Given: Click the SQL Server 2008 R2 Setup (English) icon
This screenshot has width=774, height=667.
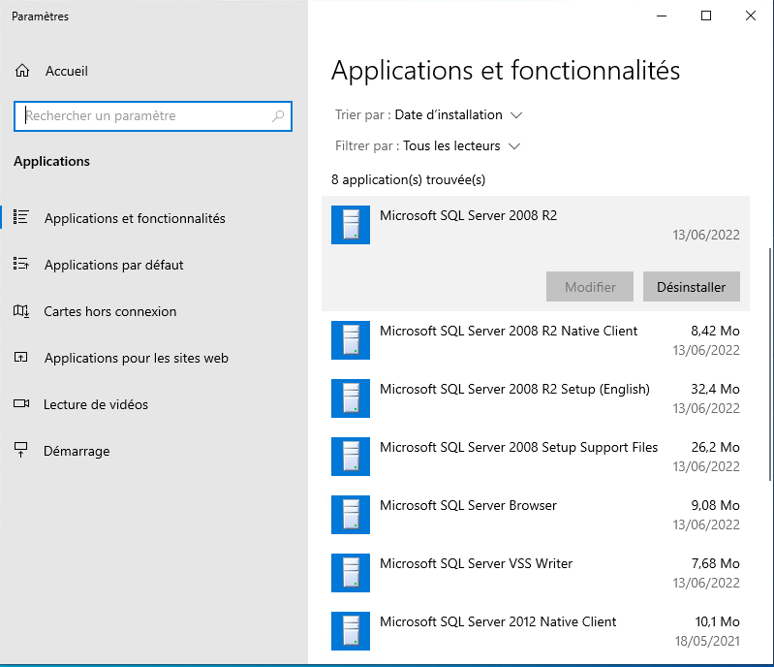Looking at the screenshot, I should (x=351, y=398).
